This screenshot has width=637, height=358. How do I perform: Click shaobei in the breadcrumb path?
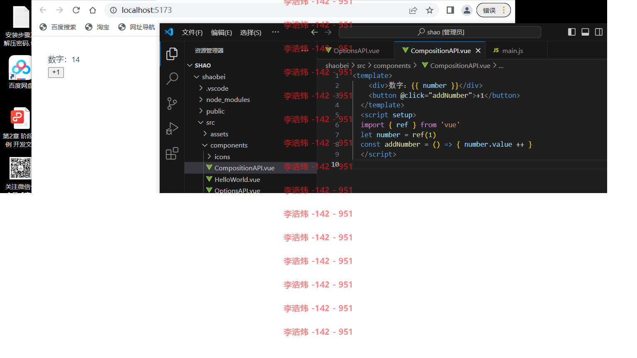(337, 65)
